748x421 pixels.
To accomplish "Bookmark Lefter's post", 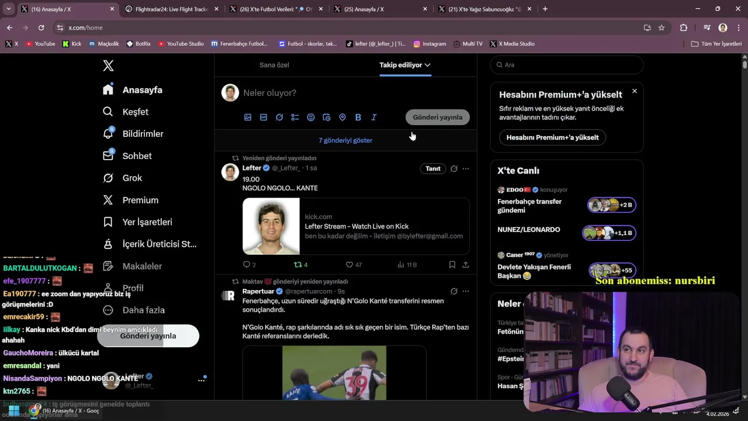I will coord(452,265).
